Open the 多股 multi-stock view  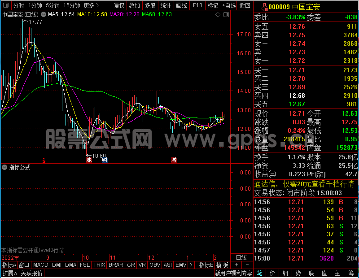click(x=150, y=5)
